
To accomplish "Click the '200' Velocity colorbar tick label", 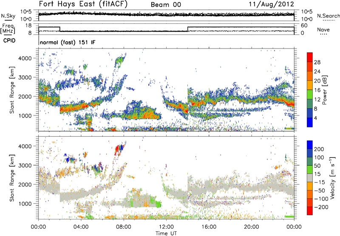I will tap(319, 149).
